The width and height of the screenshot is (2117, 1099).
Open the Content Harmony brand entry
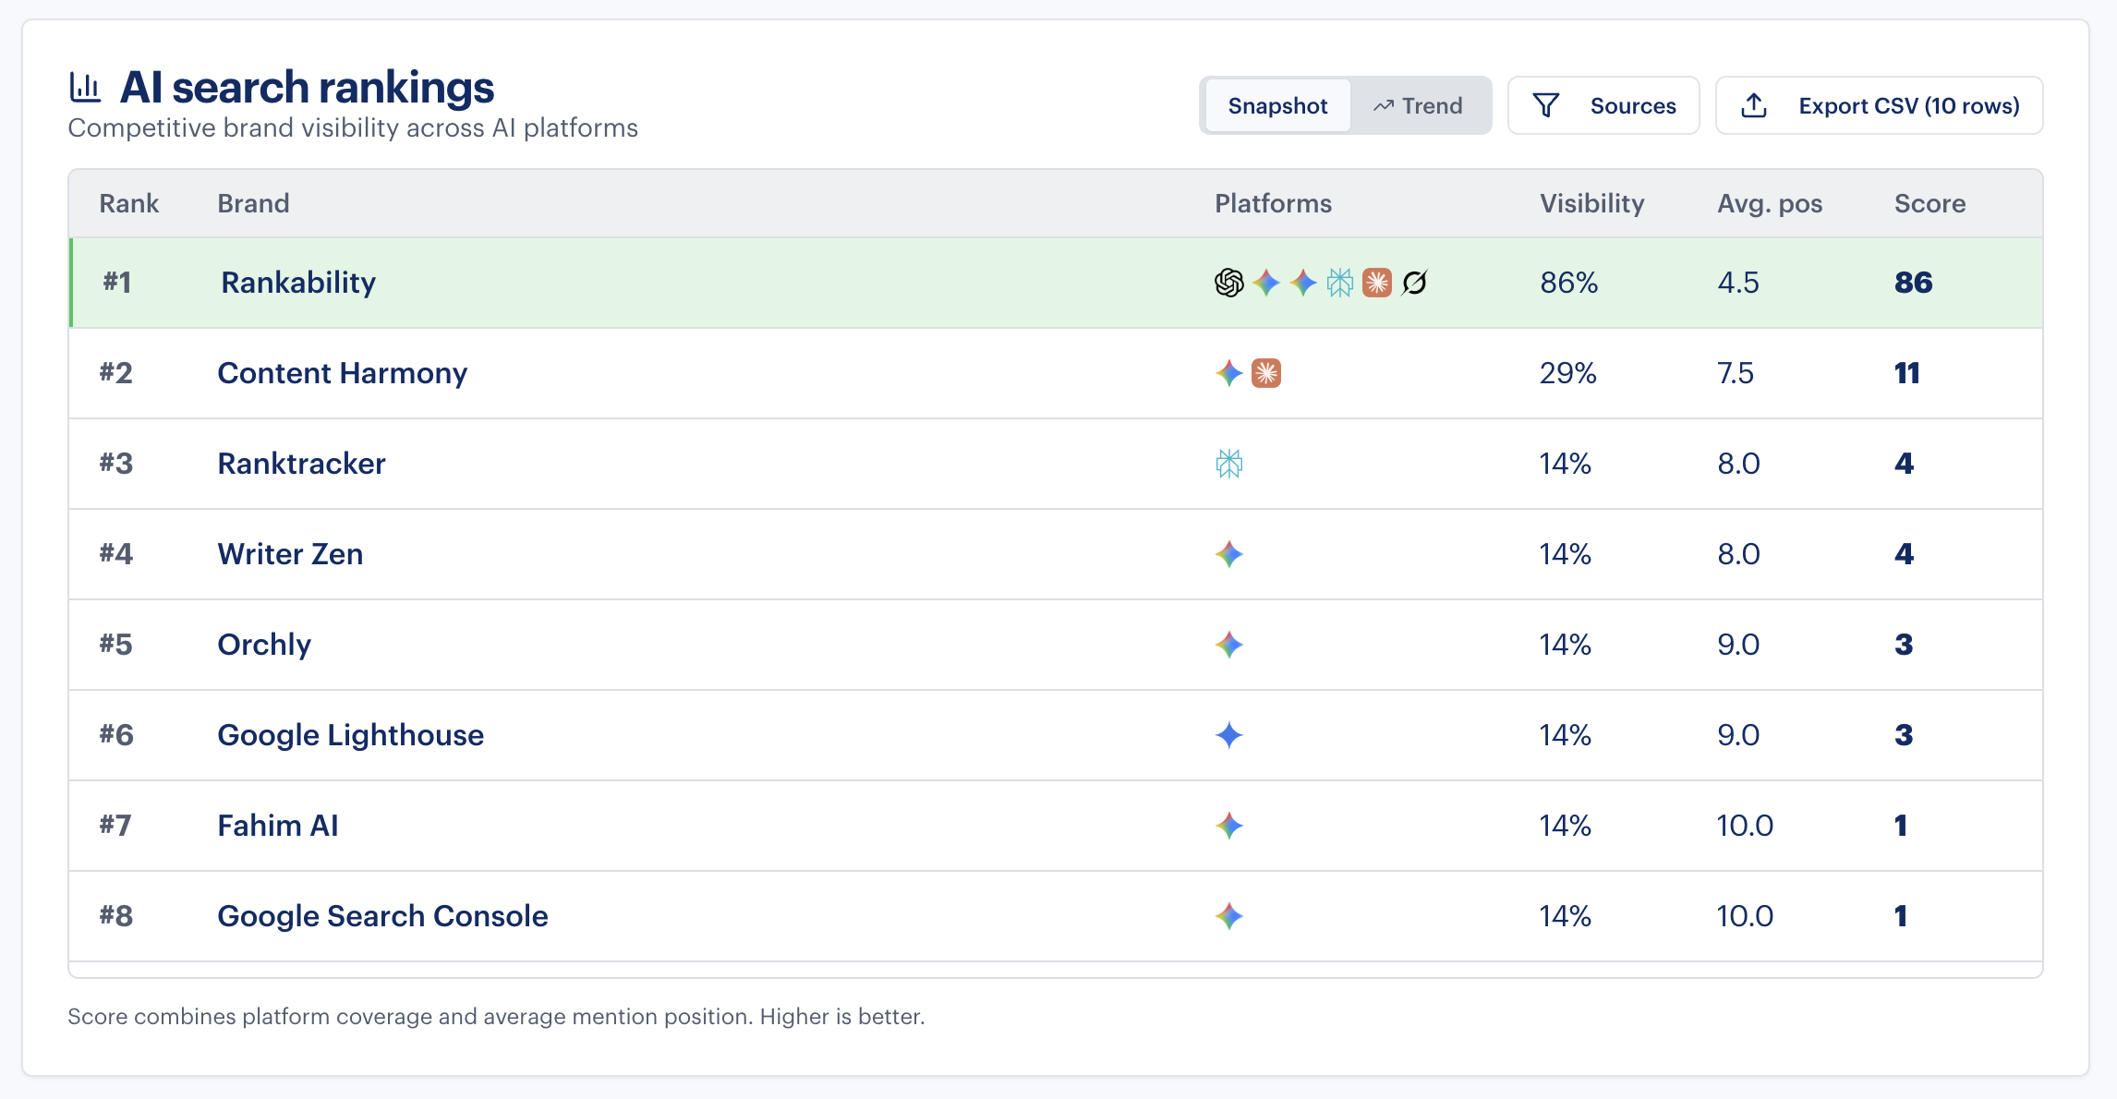tap(343, 373)
